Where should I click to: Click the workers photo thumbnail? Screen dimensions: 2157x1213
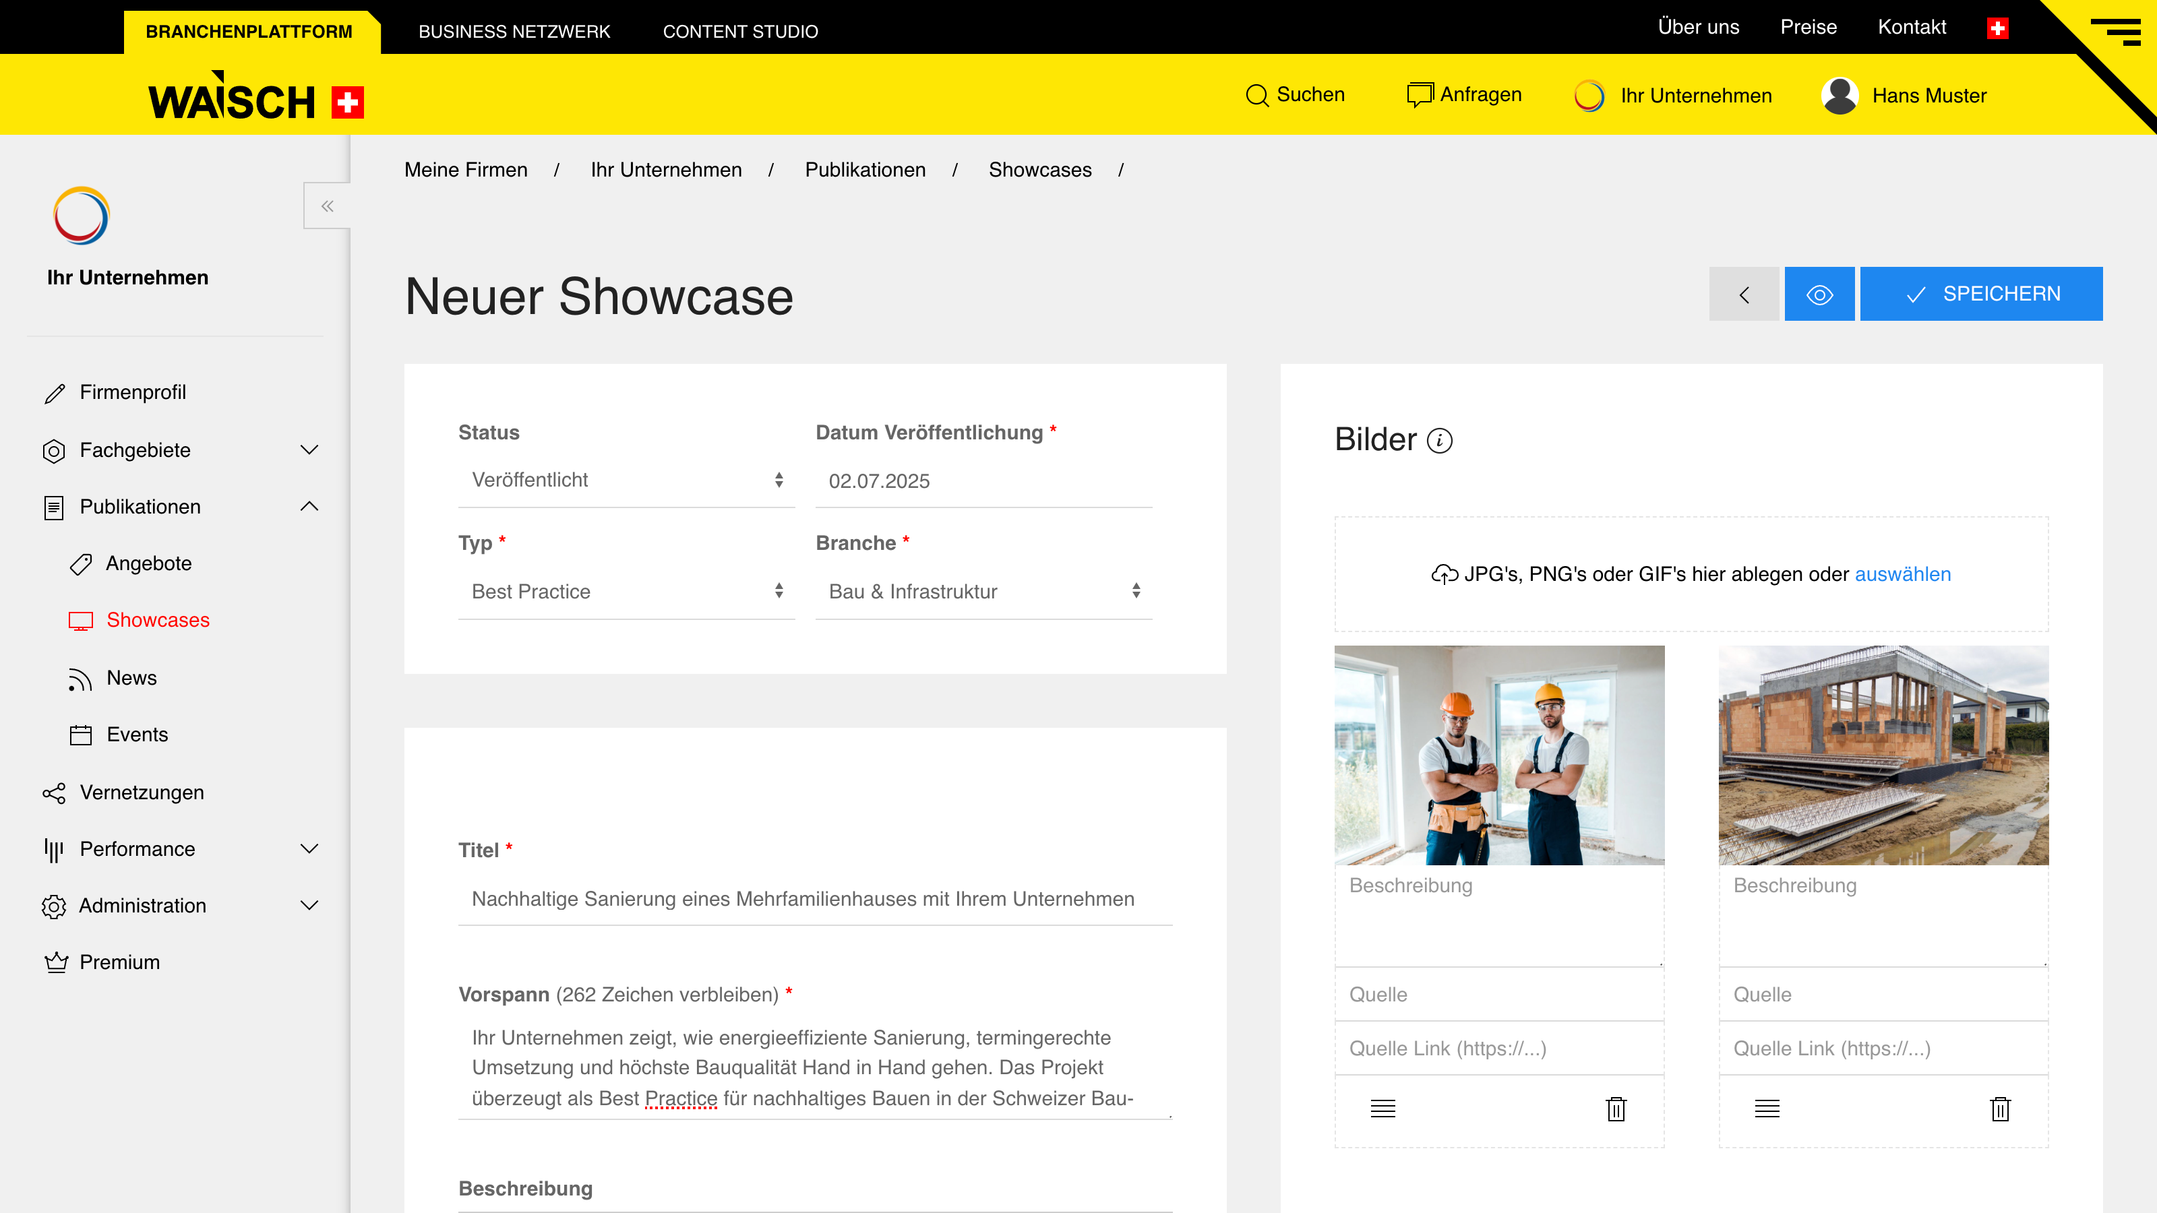point(1499,755)
